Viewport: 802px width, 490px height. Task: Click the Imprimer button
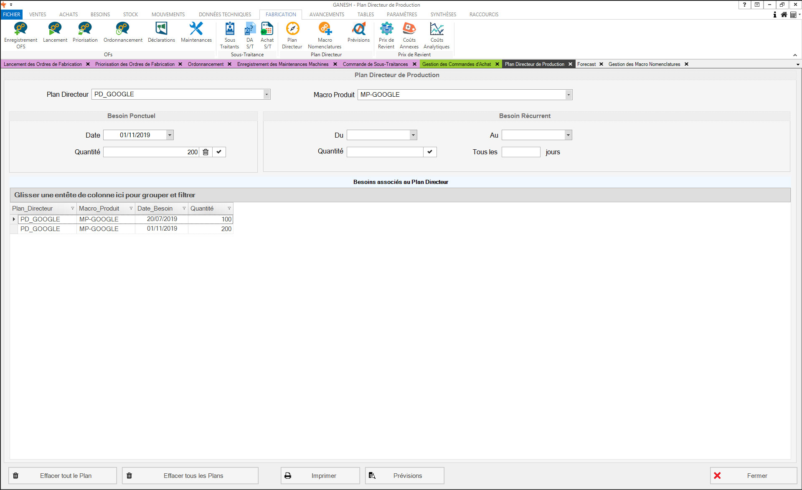pyautogui.click(x=320, y=475)
